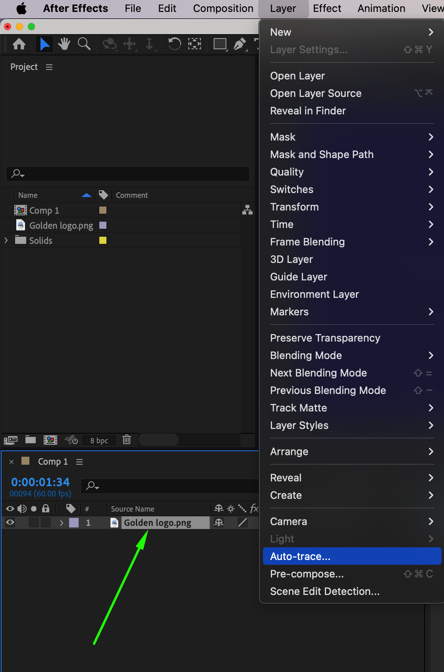The width and height of the screenshot is (444, 672).
Task: Click the audio speaker column header
Action: pyautogui.click(x=22, y=509)
